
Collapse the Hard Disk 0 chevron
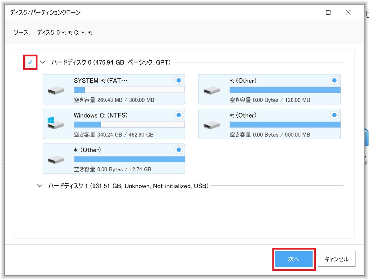pos(43,63)
